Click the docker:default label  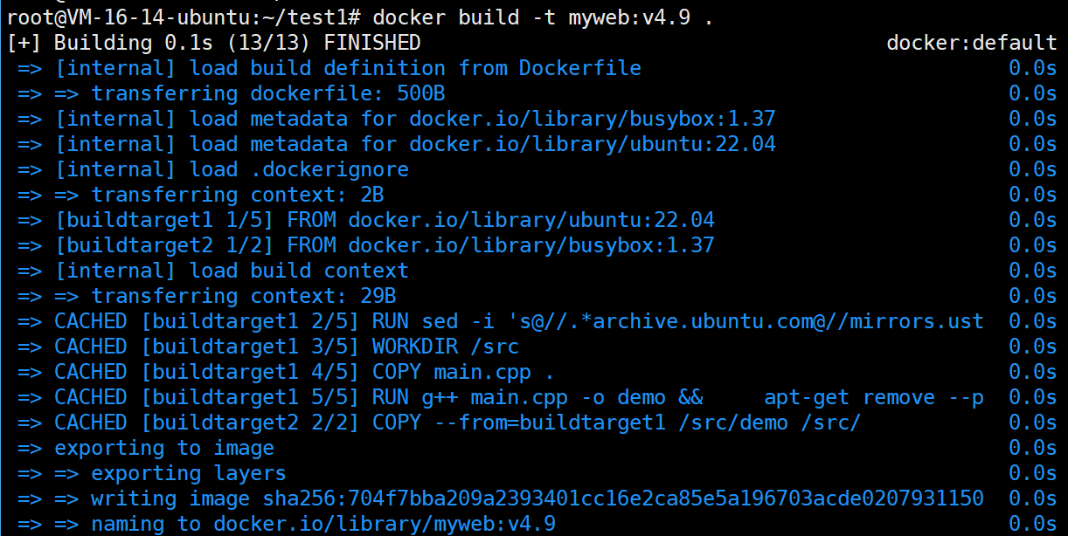[x=972, y=43]
